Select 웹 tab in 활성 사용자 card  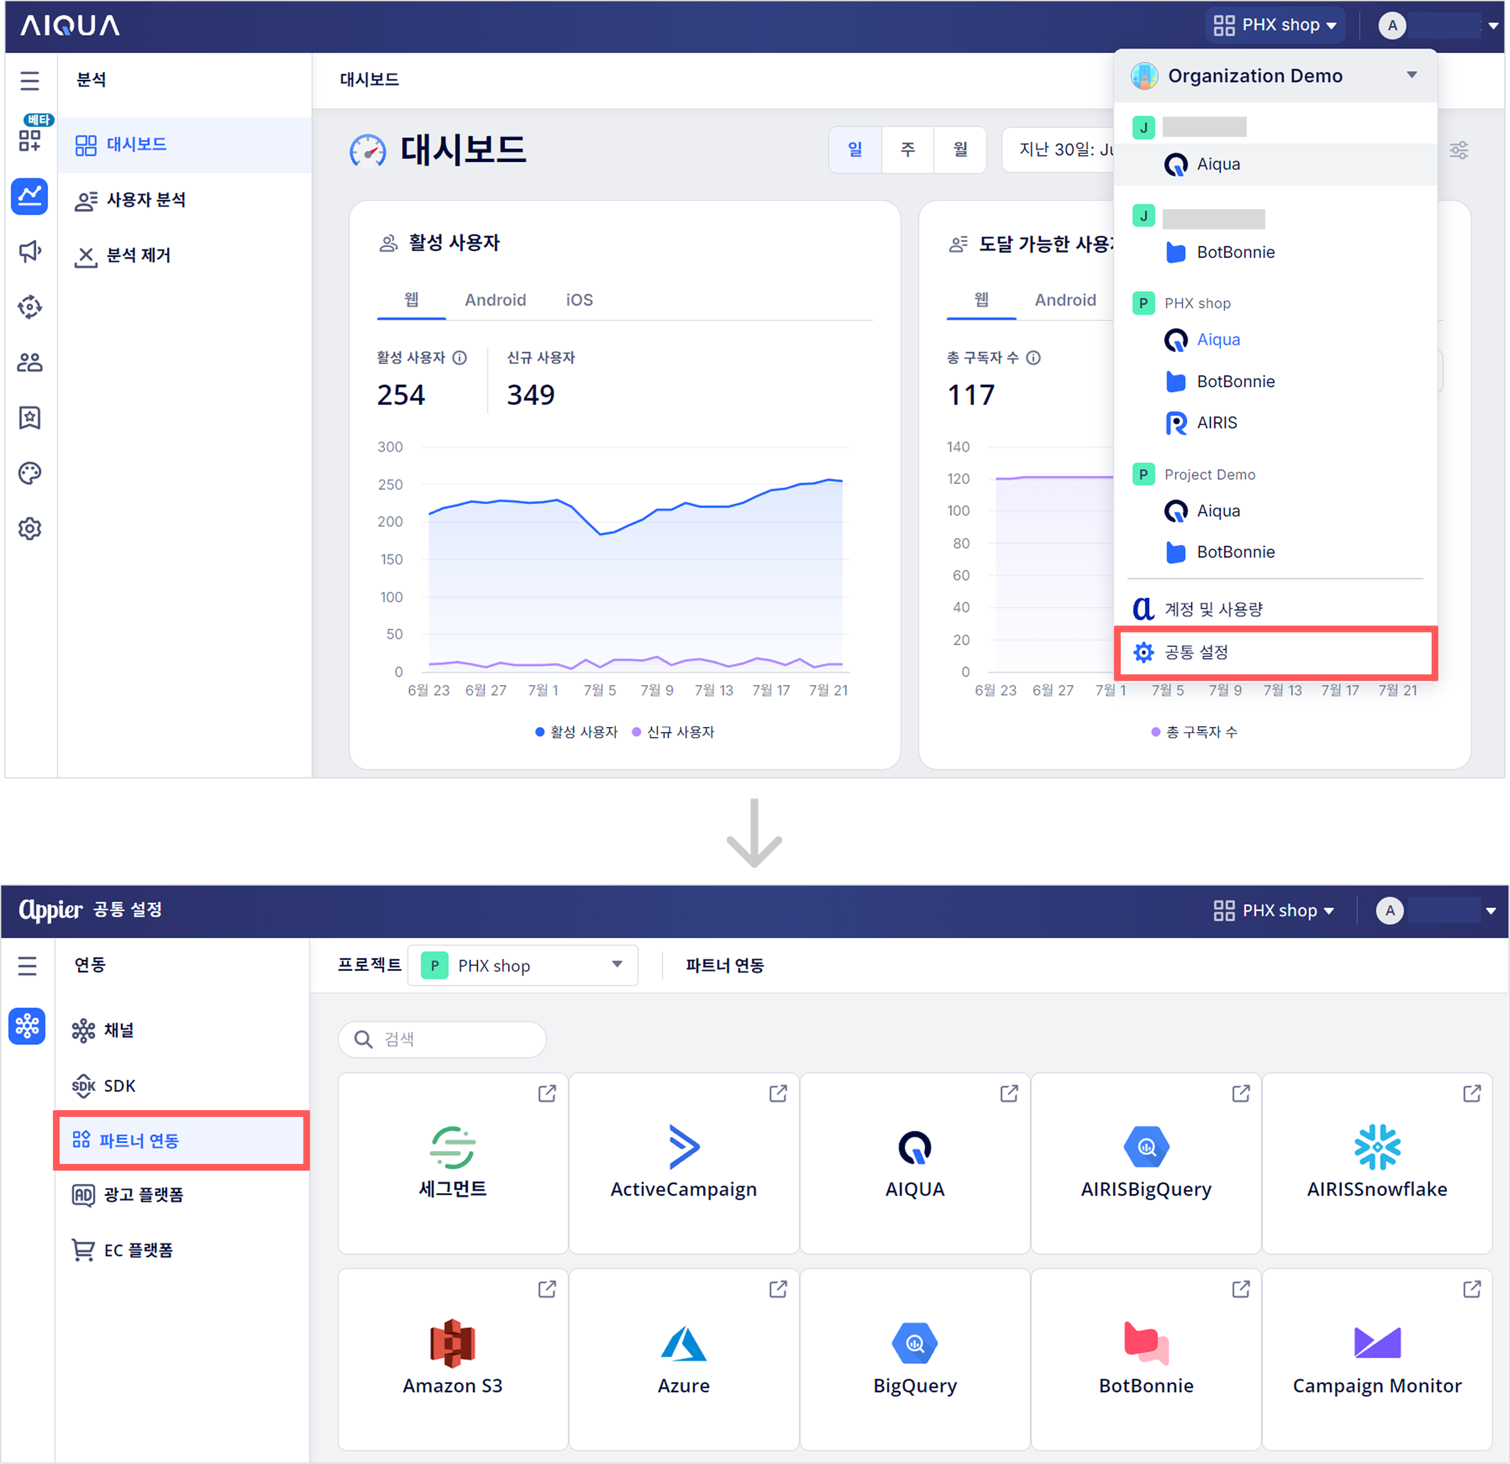coord(412,300)
